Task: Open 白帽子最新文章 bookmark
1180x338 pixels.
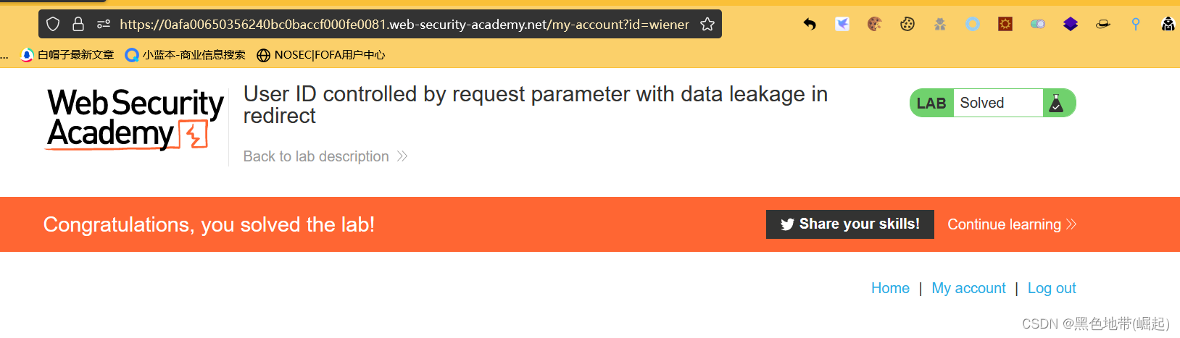Action: click(x=67, y=55)
